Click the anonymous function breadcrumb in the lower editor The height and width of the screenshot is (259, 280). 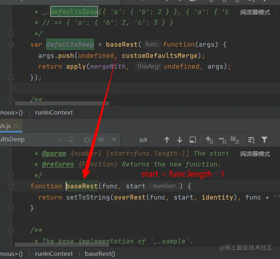click(x=11, y=254)
